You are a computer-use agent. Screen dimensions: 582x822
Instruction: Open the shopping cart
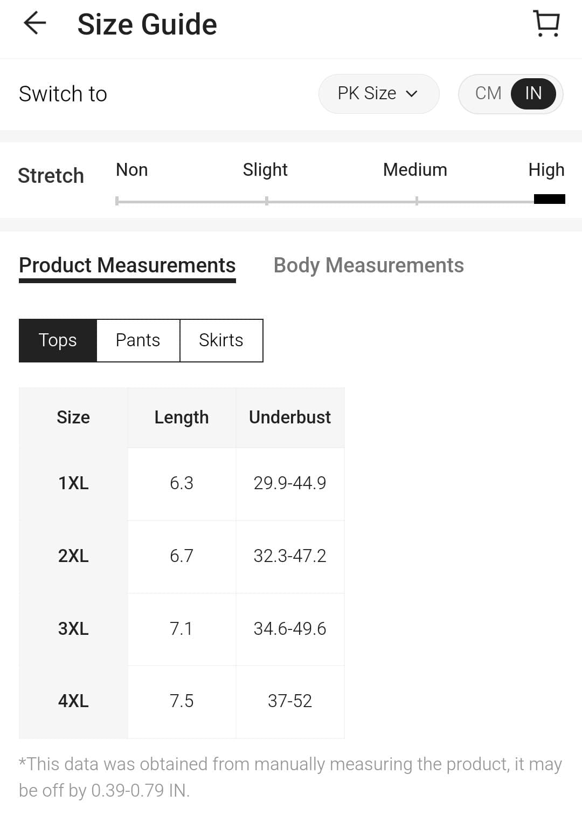(x=546, y=23)
